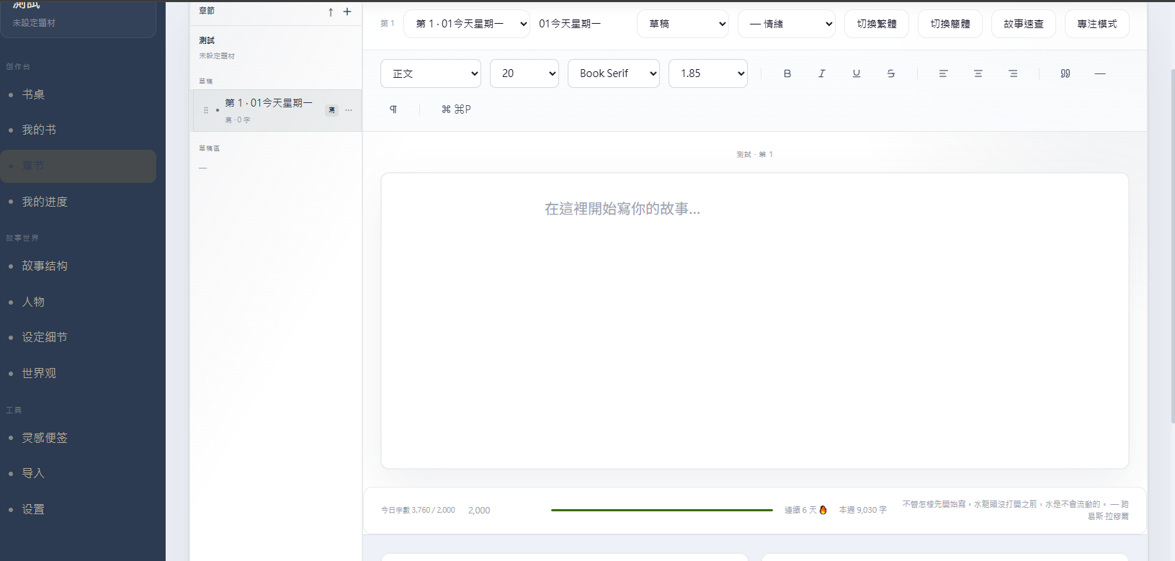Switch text to simplified with 切換簡體
Viewport: 1175px width, 561px height.
pos(950,24)
